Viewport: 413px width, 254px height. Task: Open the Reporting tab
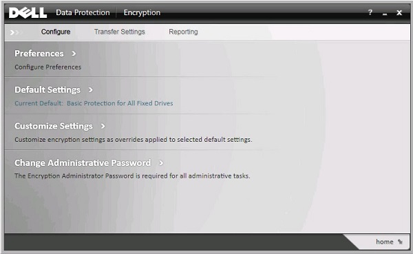(183, 32)
